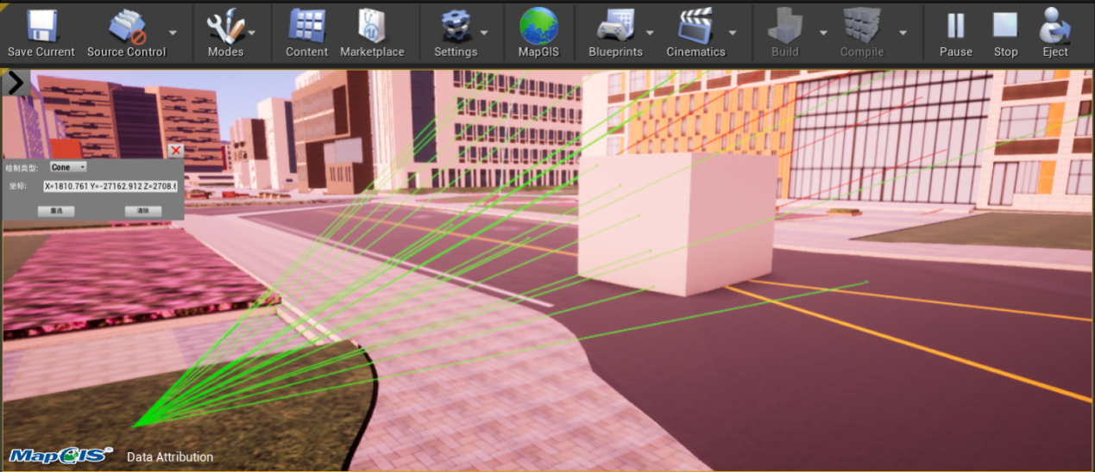Click the 重选 reselect button
Viewport: 1095px width, 472px height.
click(x=56, y=211)
